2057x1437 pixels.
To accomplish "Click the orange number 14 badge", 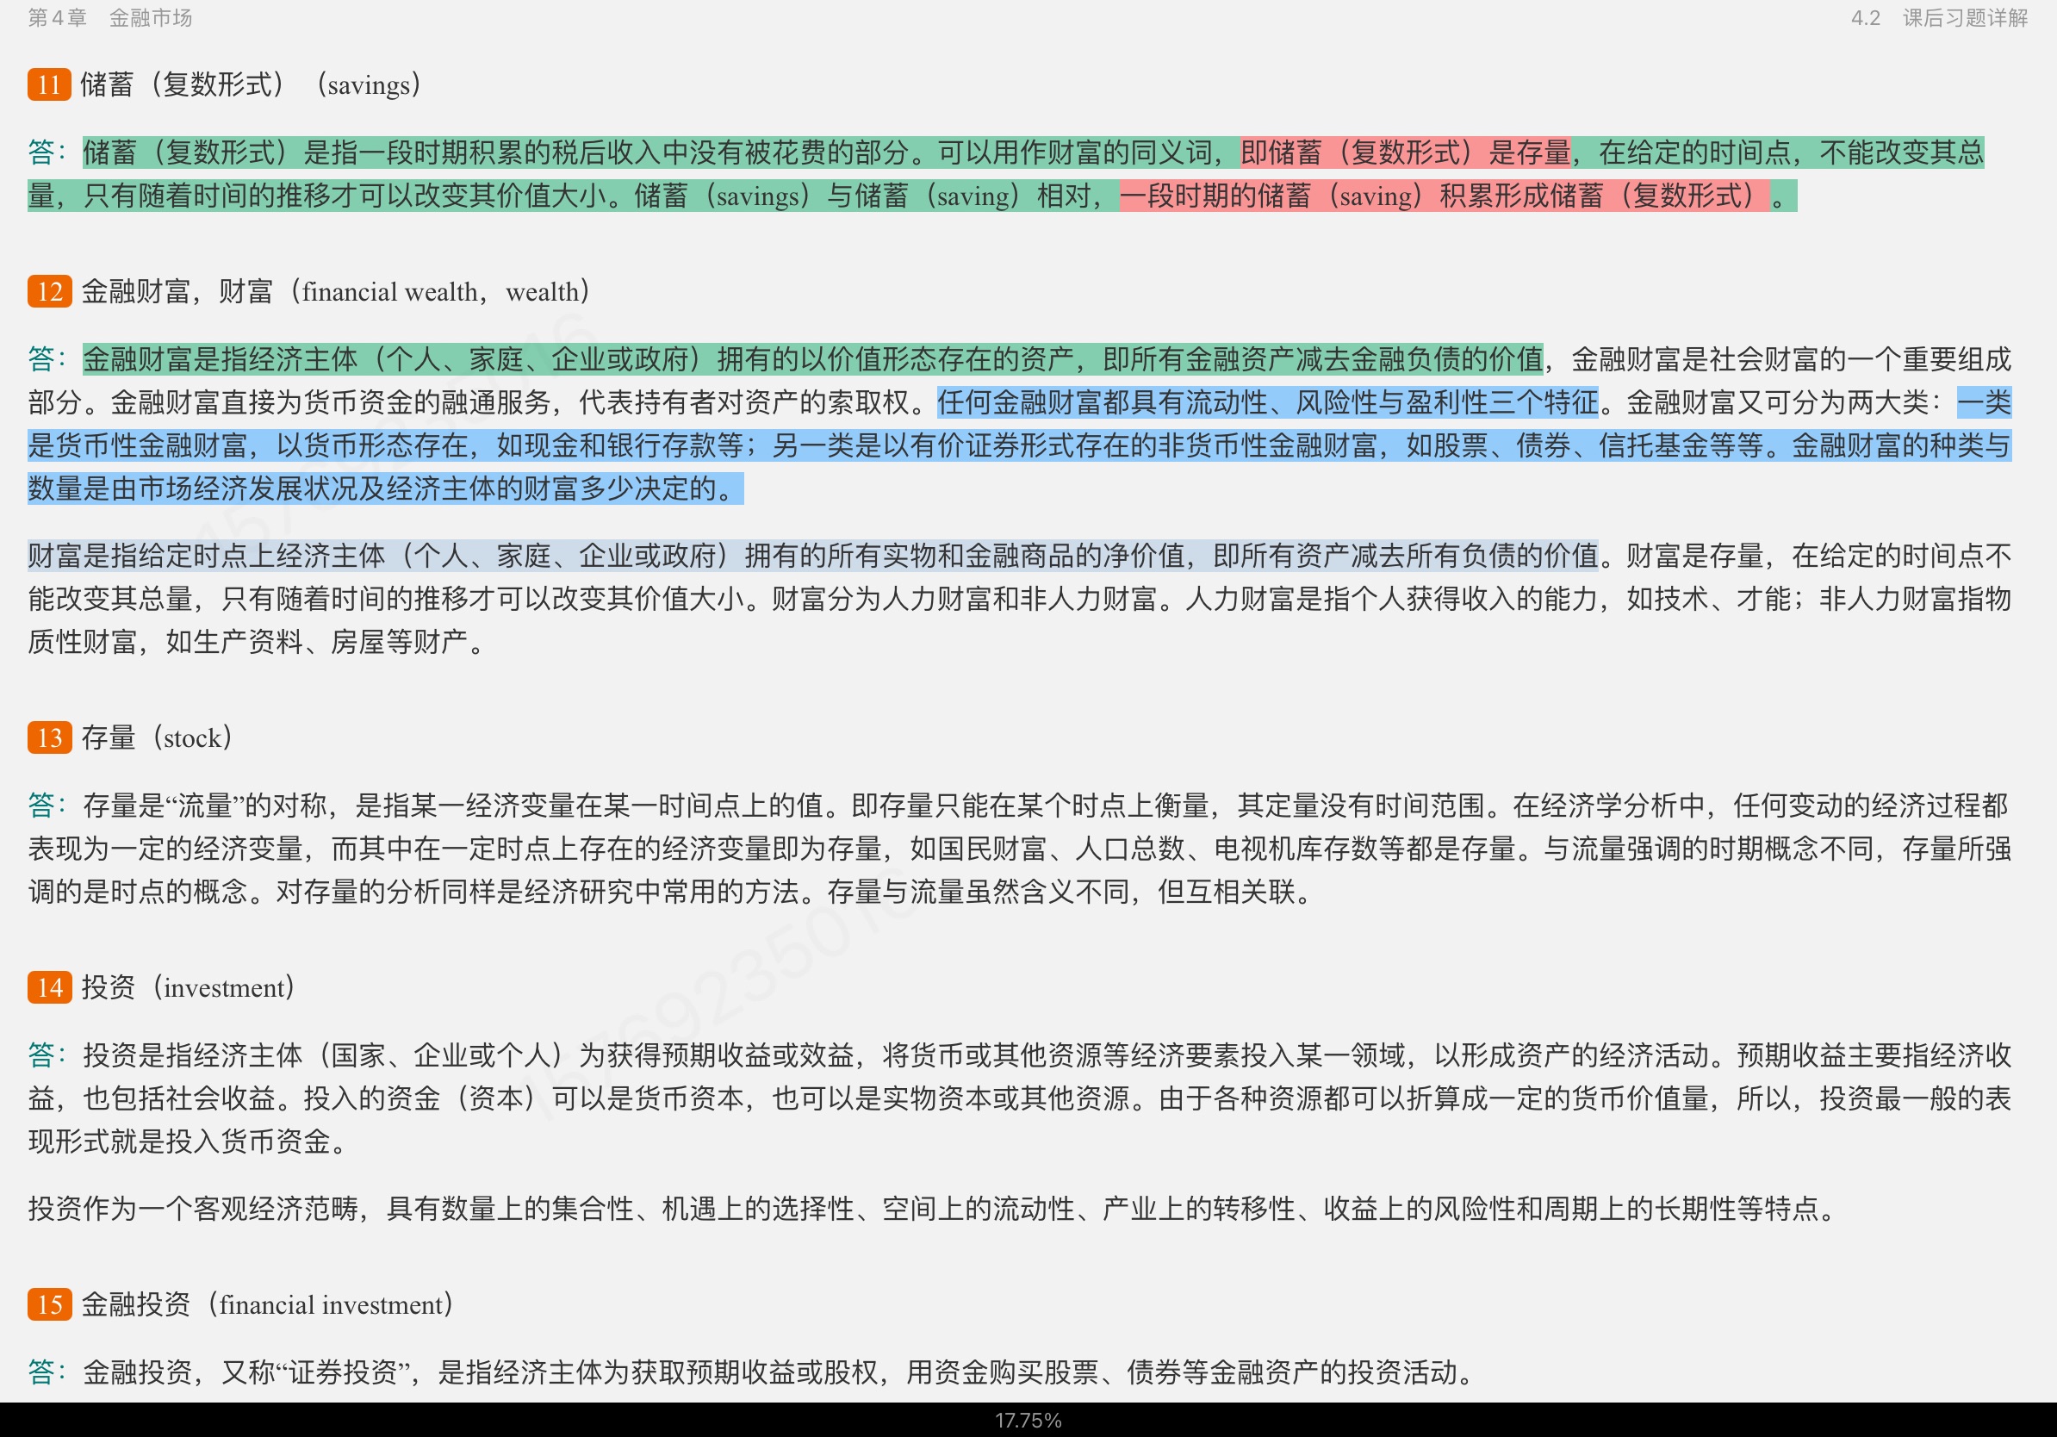I will point(49,987).
